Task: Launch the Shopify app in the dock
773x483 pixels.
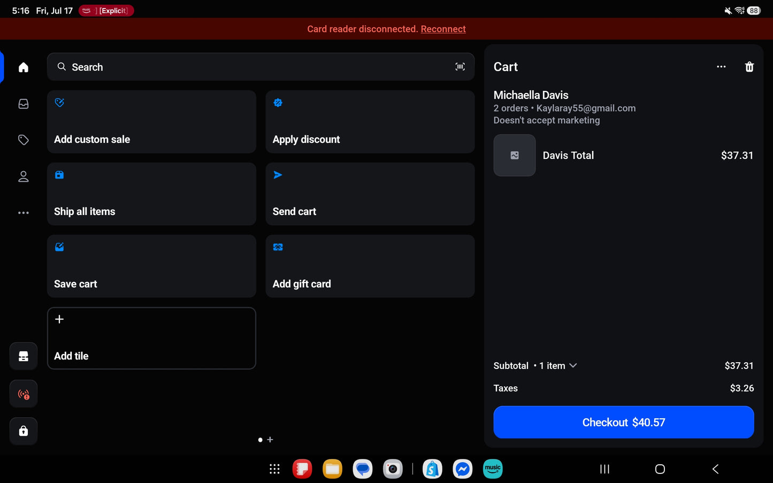Action: 432,469
